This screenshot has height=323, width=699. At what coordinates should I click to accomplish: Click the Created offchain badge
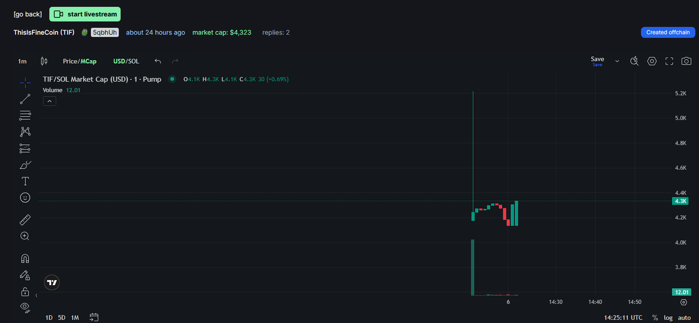668,33
